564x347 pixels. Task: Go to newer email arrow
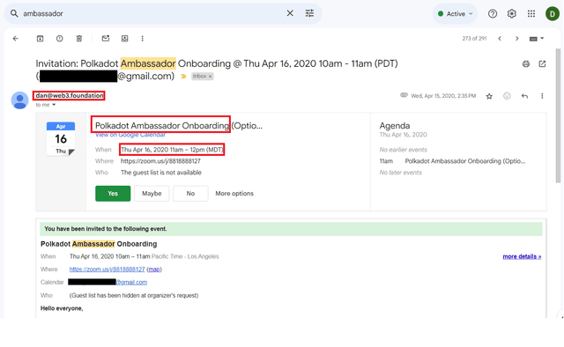500,39
